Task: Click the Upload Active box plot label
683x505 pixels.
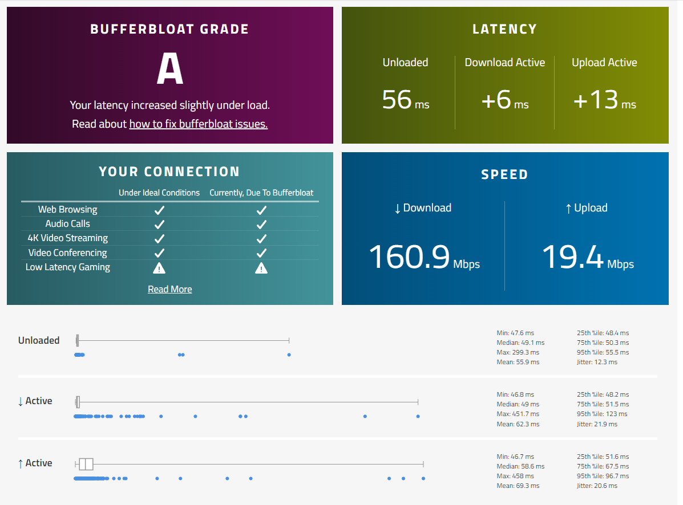Action: click(x=35, y=463)
